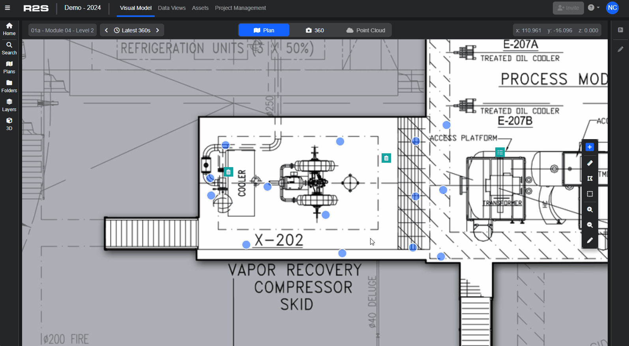This screenshot has height=346, width=629.
Task: Go to the next 360 capture date
Action: click(x=157, y=30)
